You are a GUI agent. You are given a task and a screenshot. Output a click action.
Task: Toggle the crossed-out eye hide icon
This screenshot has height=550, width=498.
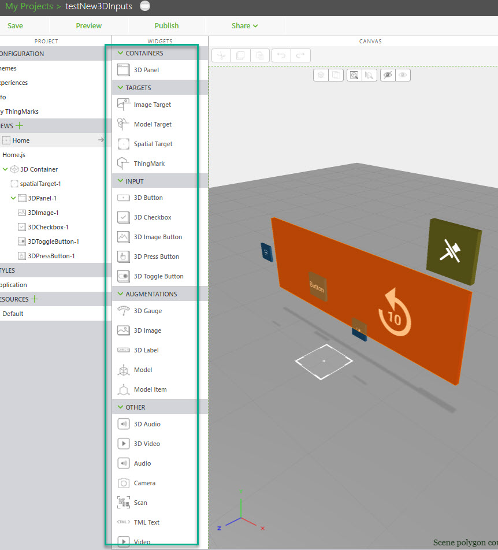[x=388, y=75]
